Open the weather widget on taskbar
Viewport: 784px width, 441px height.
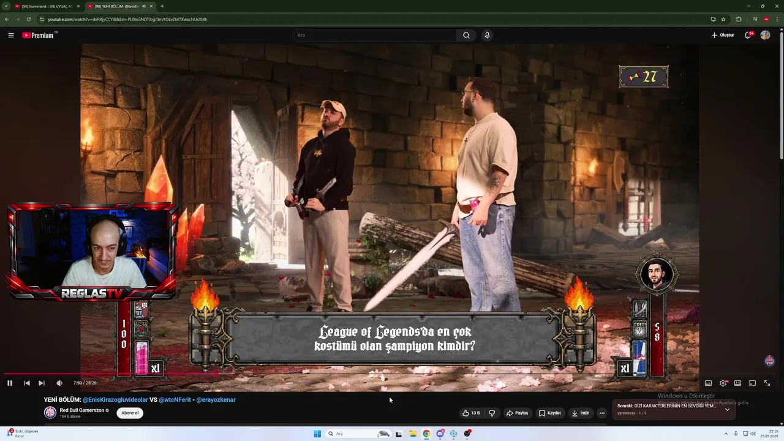[23, 433]
